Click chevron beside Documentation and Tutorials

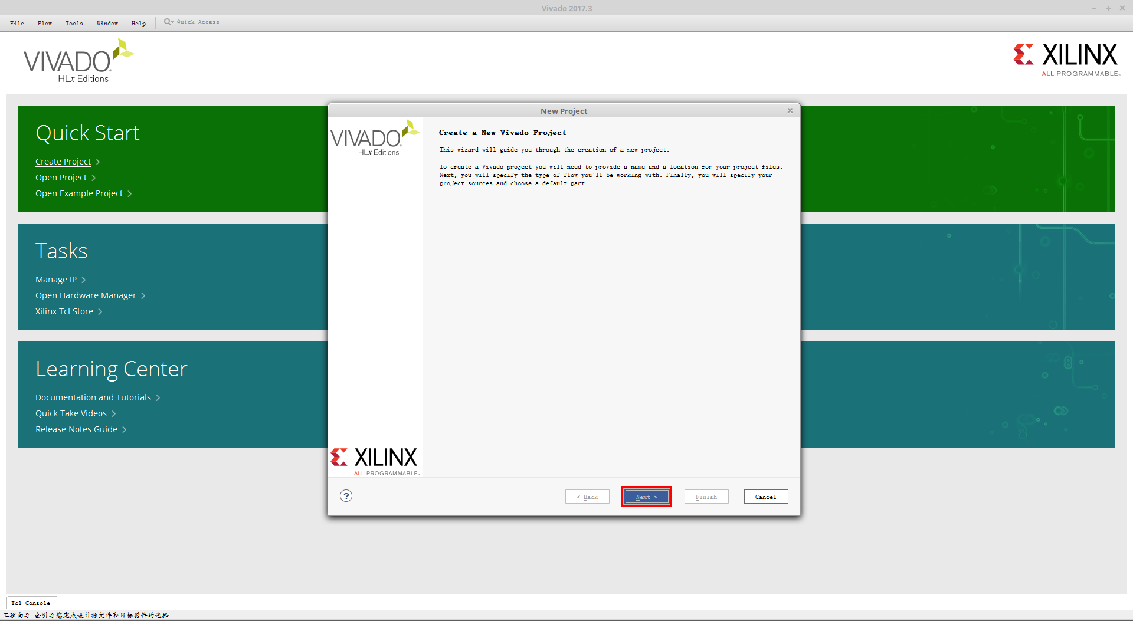(x=158, y=398)
